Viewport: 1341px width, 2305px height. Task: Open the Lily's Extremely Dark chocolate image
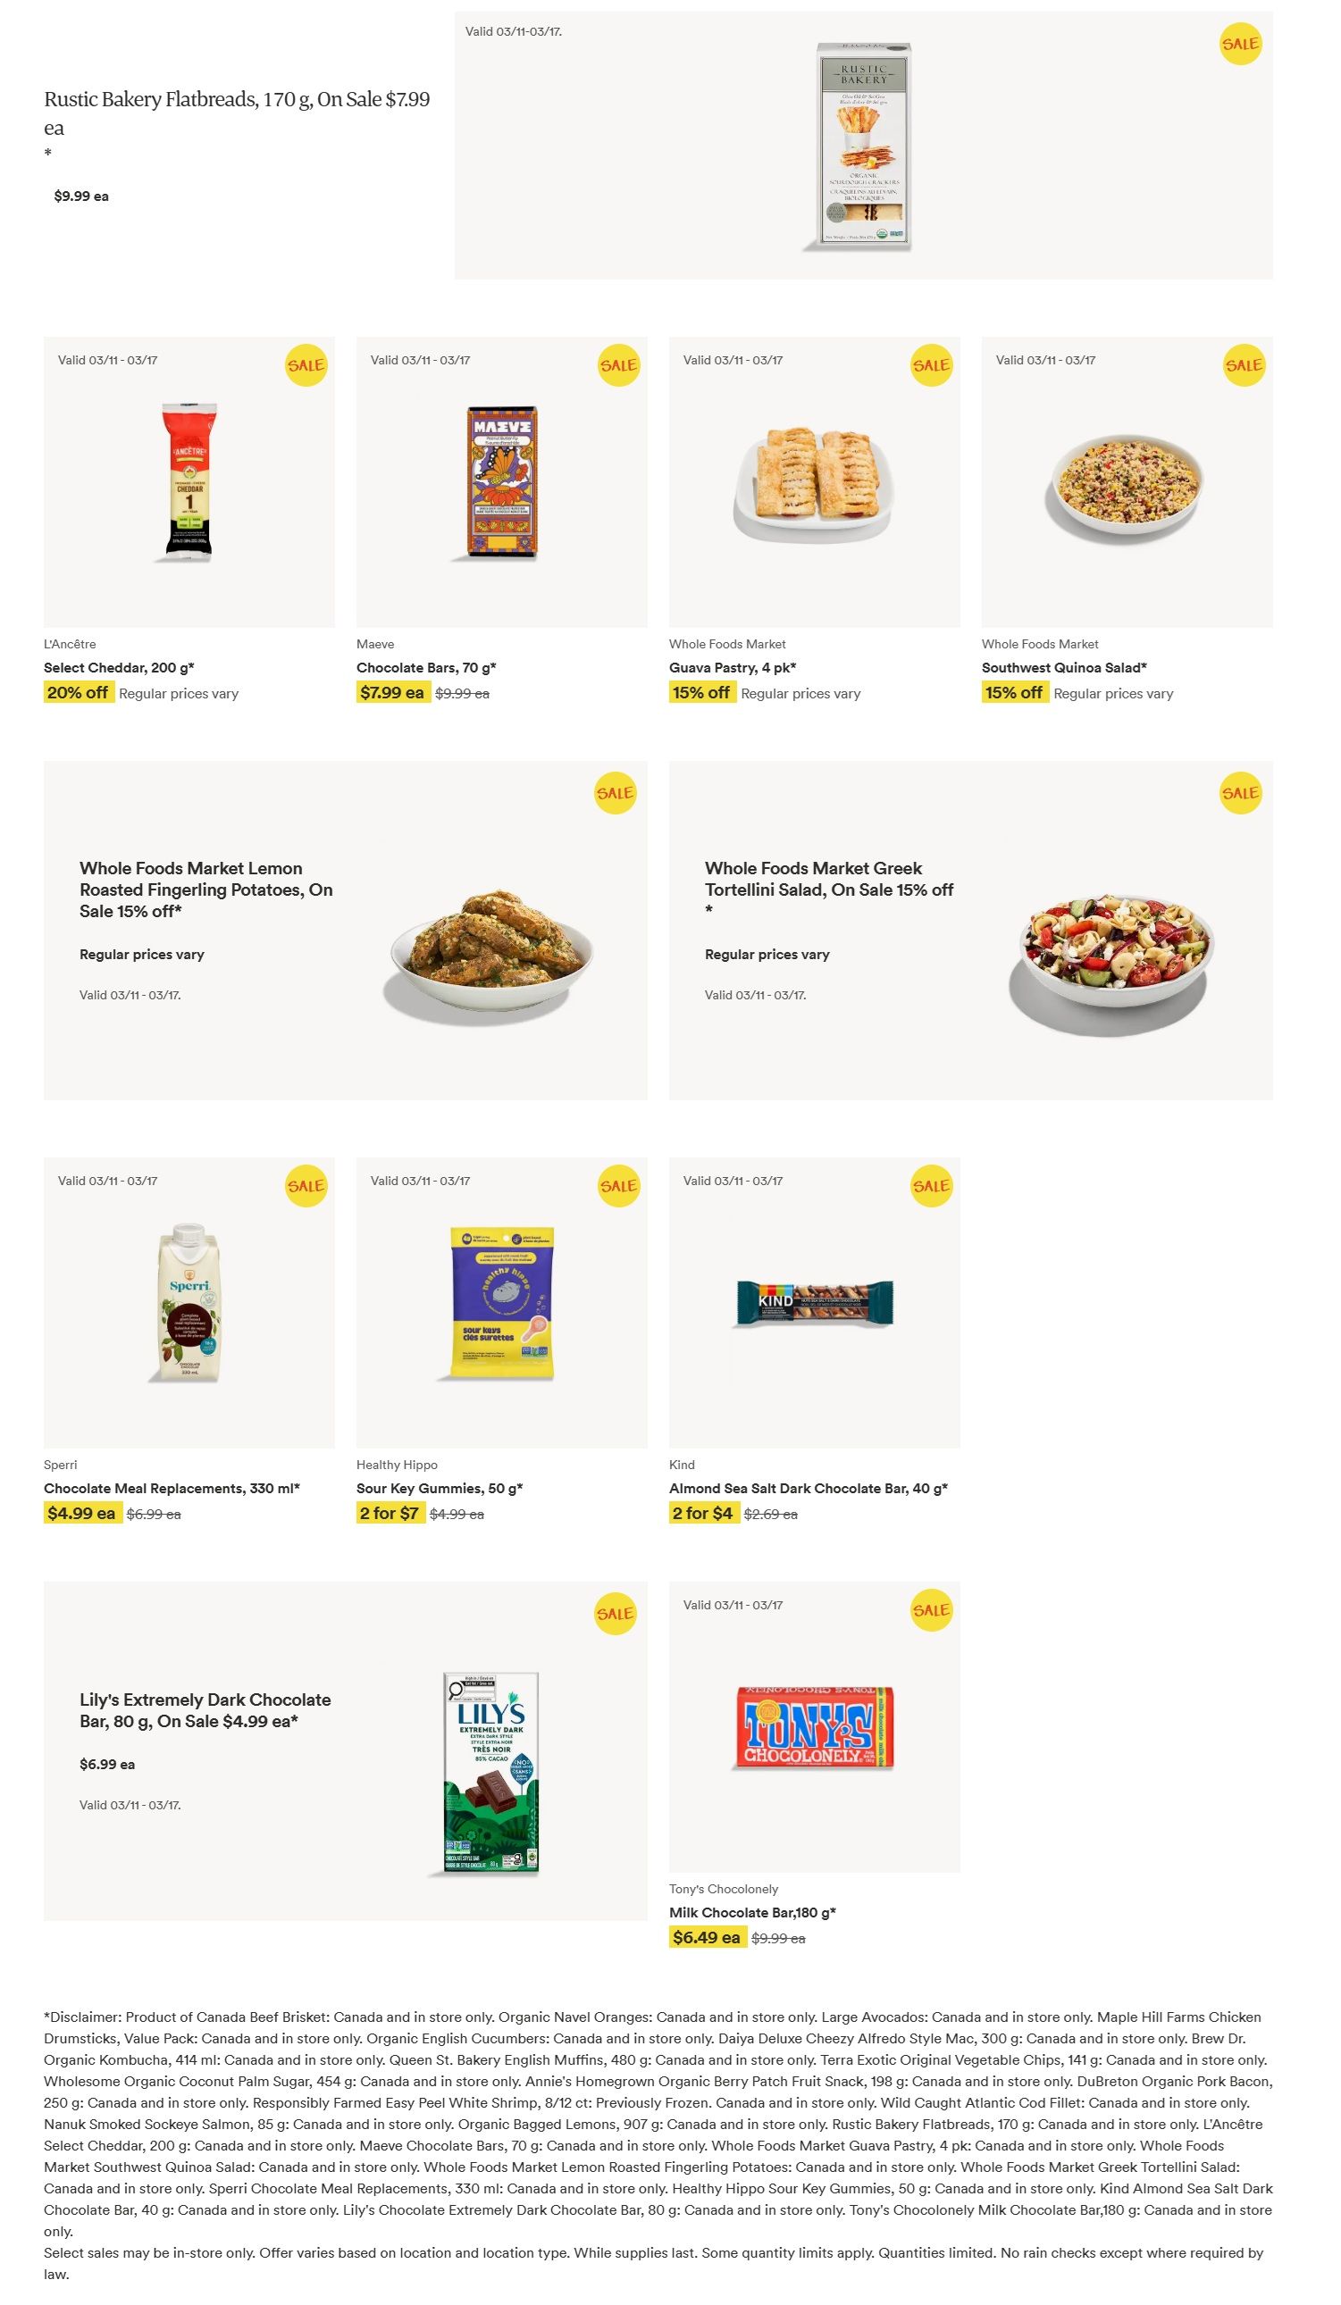tap(491, 1772)
